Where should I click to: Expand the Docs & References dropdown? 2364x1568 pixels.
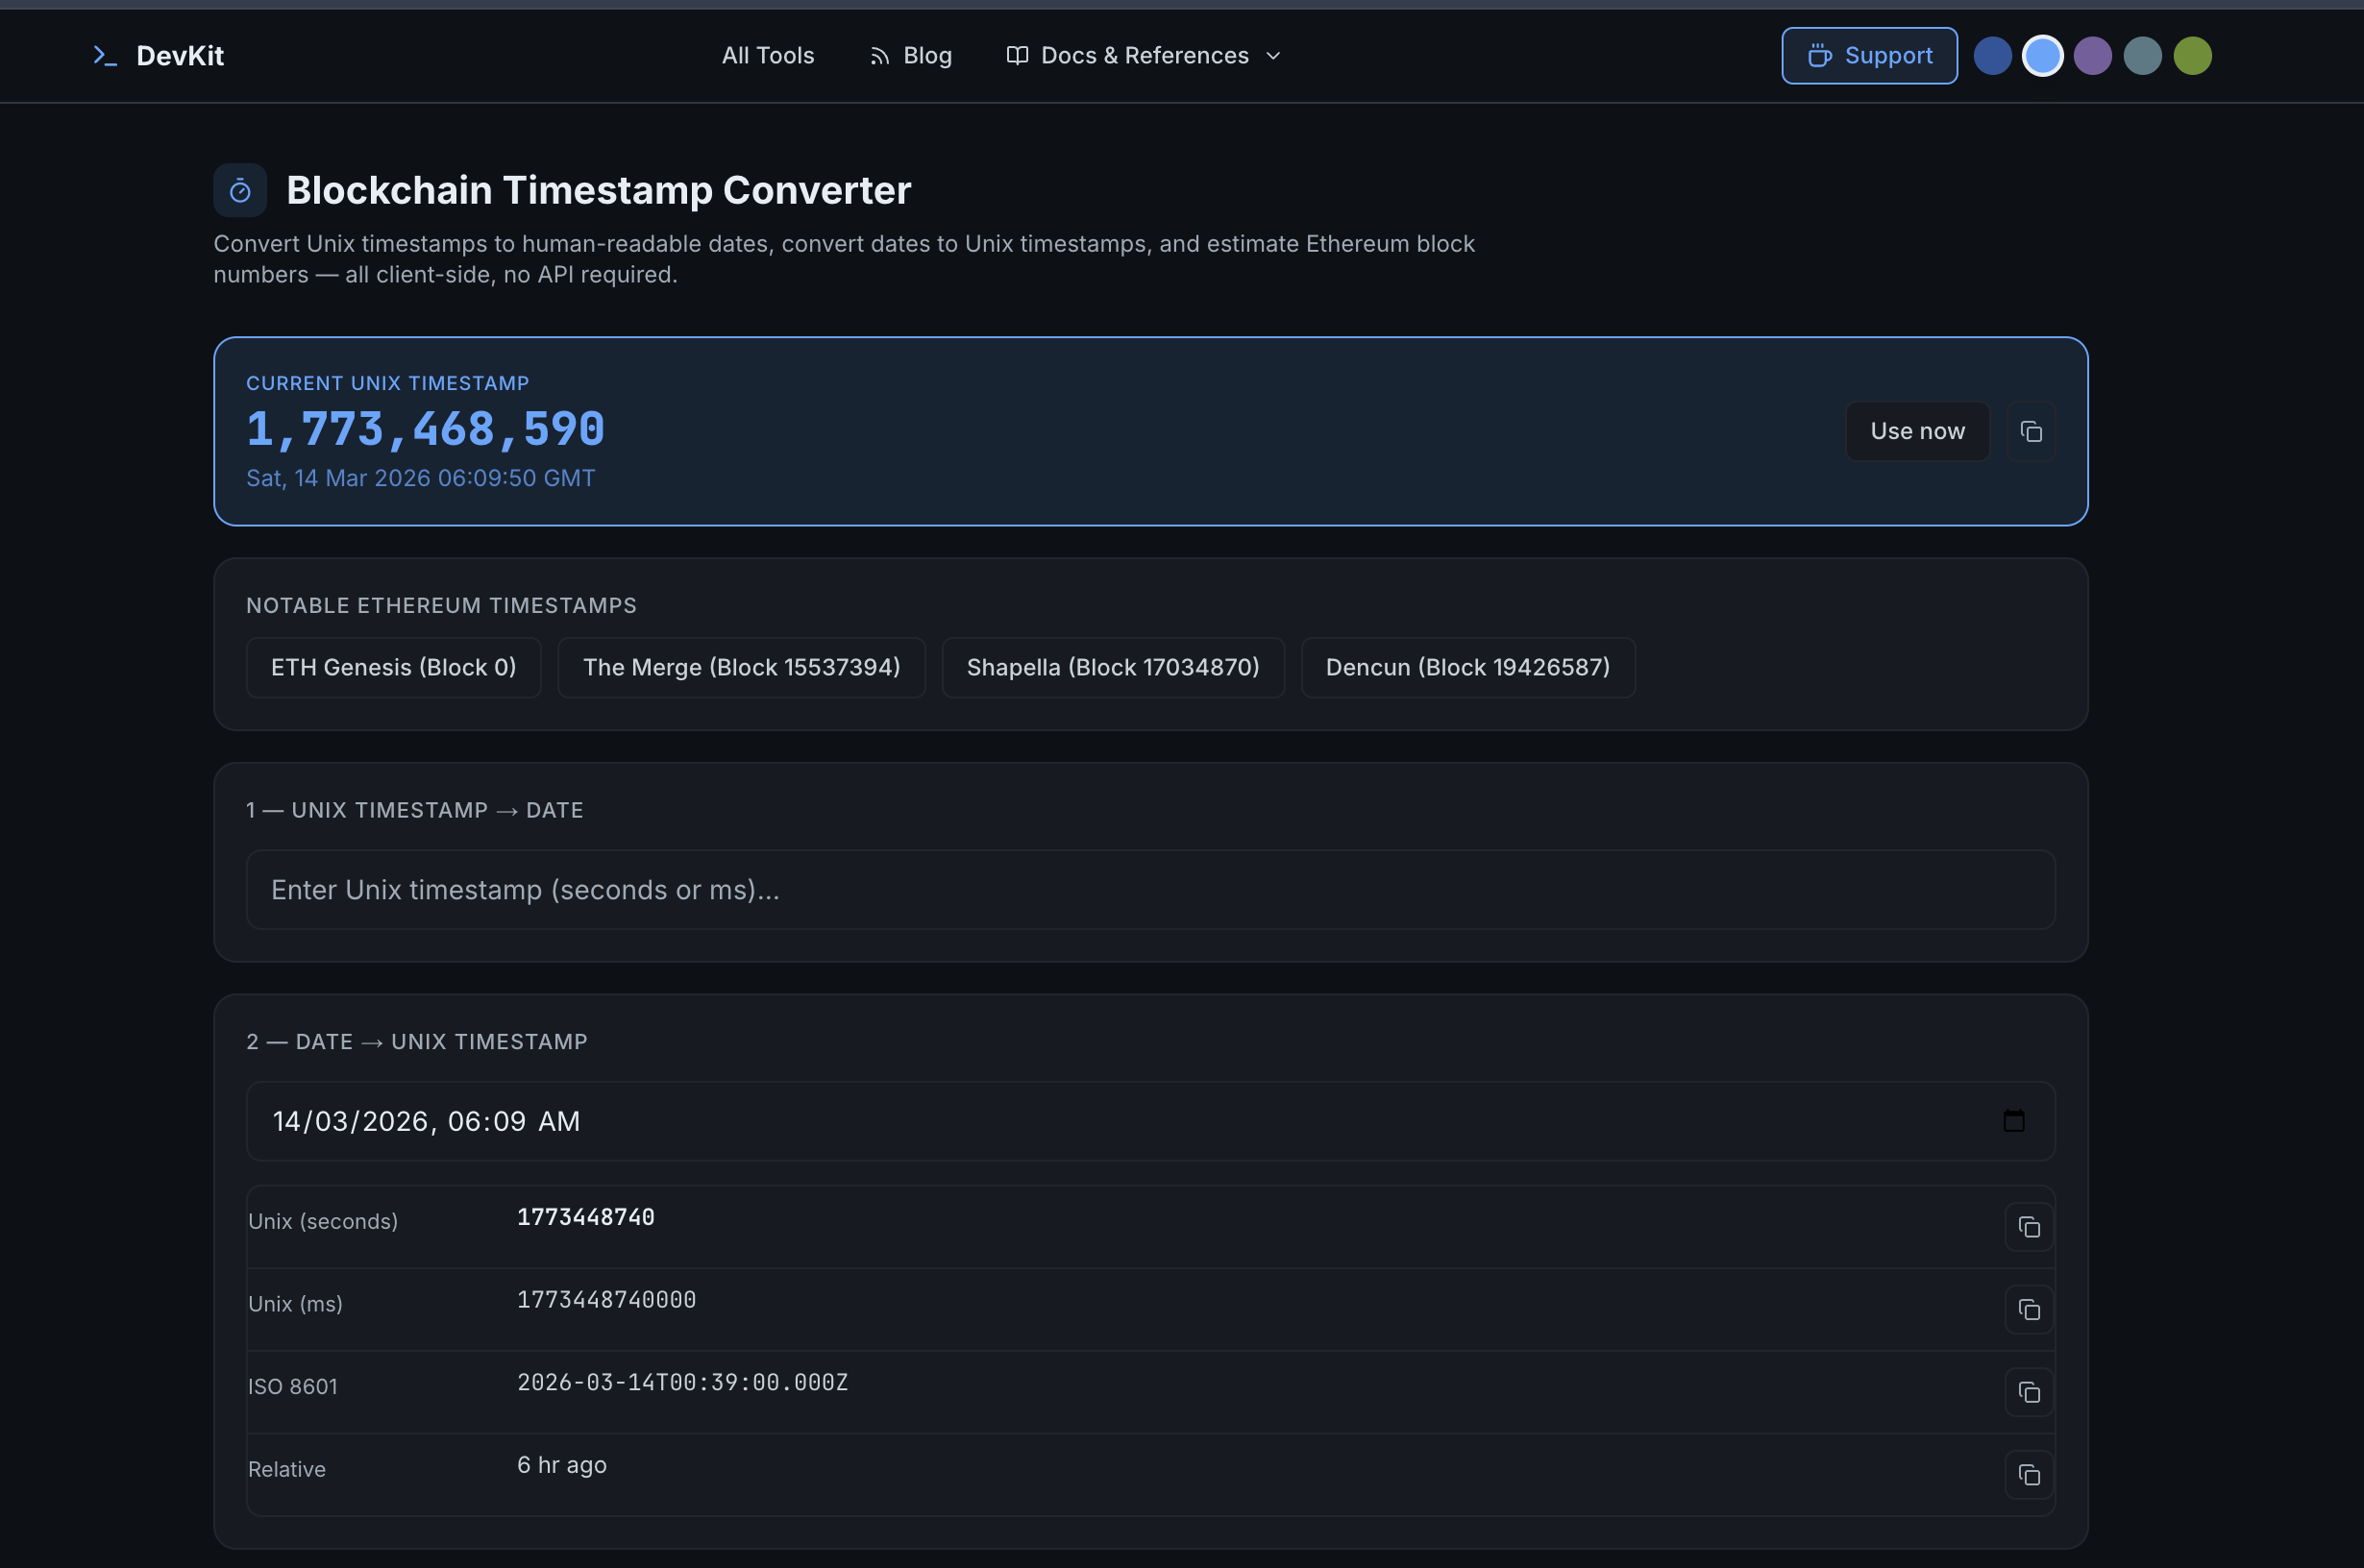tap(1274, 56)
